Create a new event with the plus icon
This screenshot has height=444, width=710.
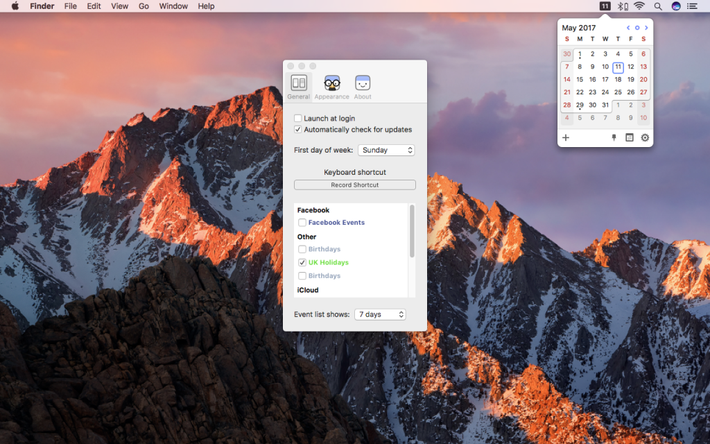pos(566,137)
